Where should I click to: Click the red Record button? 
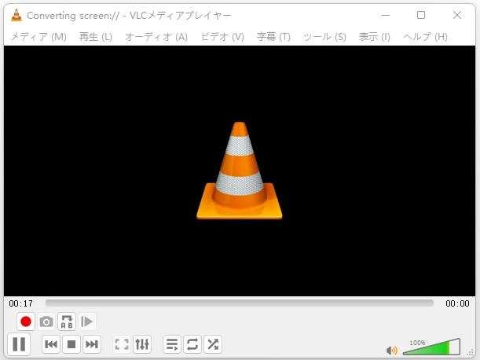(26, 321)
